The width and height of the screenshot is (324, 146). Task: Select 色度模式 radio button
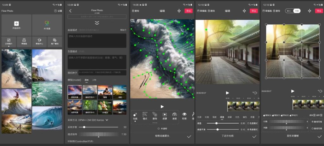pos(248,123)
